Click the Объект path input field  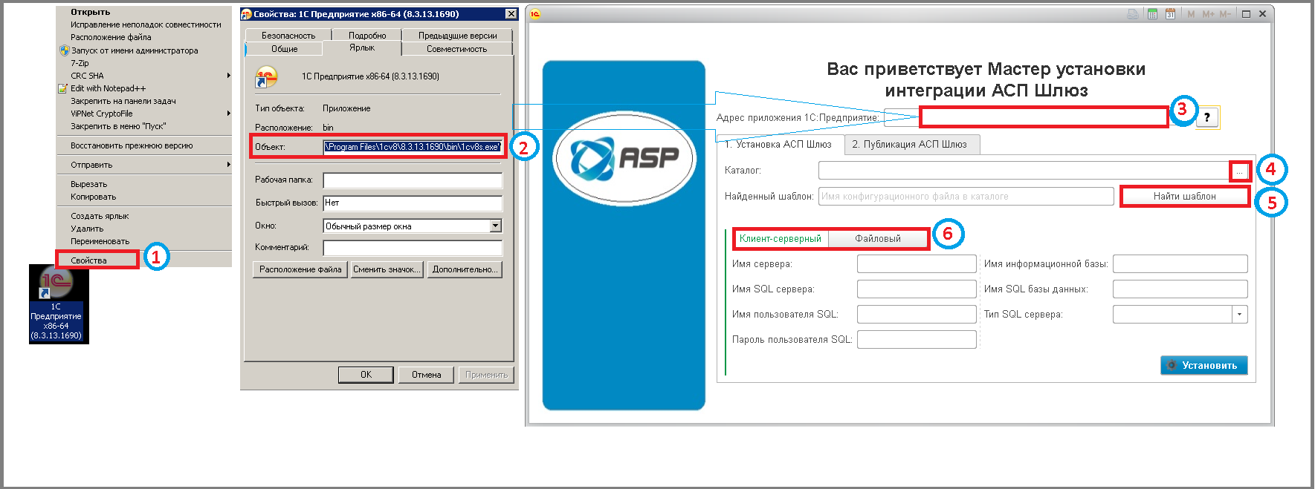point(413,147)
